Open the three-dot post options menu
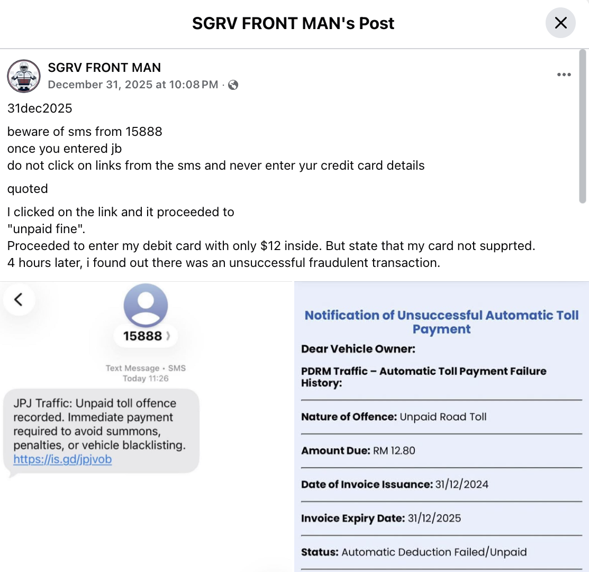 click(564, 75)
